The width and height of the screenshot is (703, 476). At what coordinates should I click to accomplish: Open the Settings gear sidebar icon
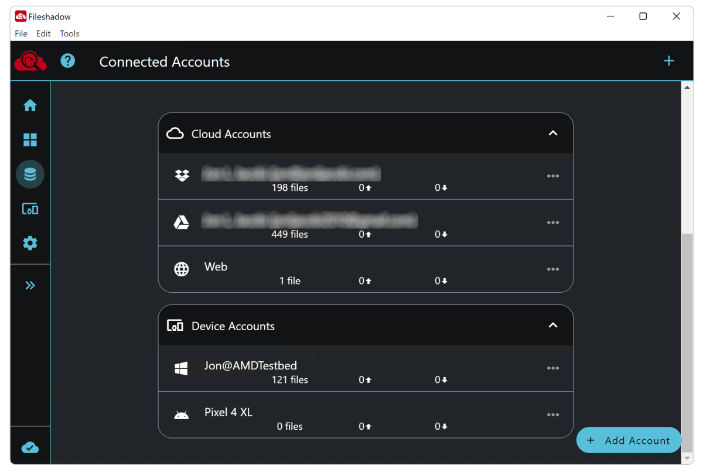pyautogui.click(x=30, y=243)
